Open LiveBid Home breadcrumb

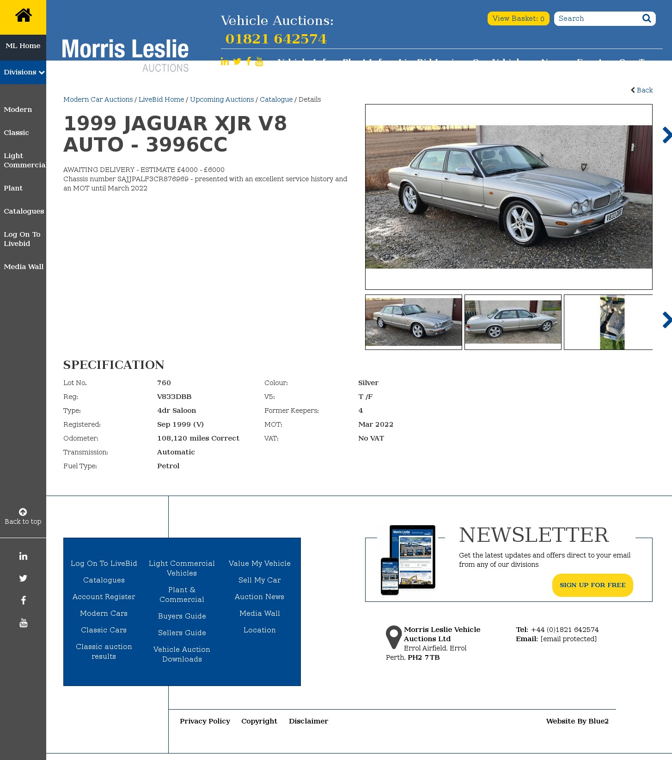[161, 99]
